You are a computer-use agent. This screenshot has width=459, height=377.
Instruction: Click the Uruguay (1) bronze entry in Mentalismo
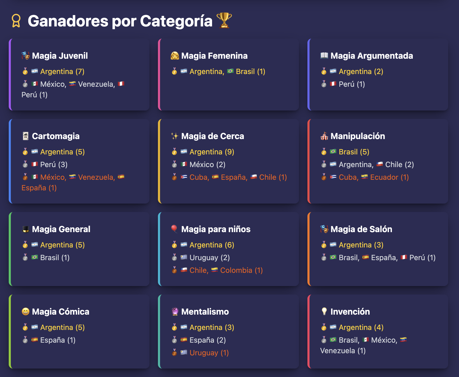pos(209,353)
